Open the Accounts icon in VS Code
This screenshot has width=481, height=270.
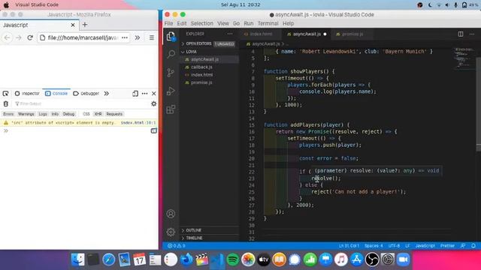tap(171, 214)
